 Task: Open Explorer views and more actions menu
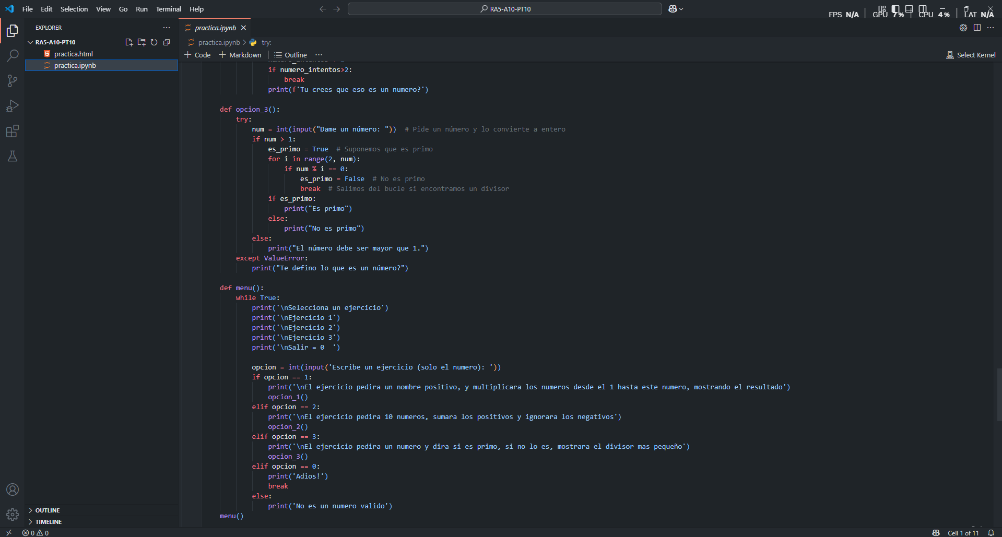pyautogui.click(x=167, y=28)
